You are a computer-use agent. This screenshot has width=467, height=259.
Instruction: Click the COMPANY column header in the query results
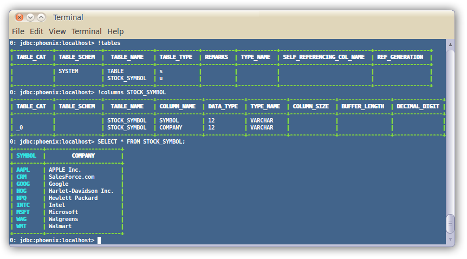[83, 156]
